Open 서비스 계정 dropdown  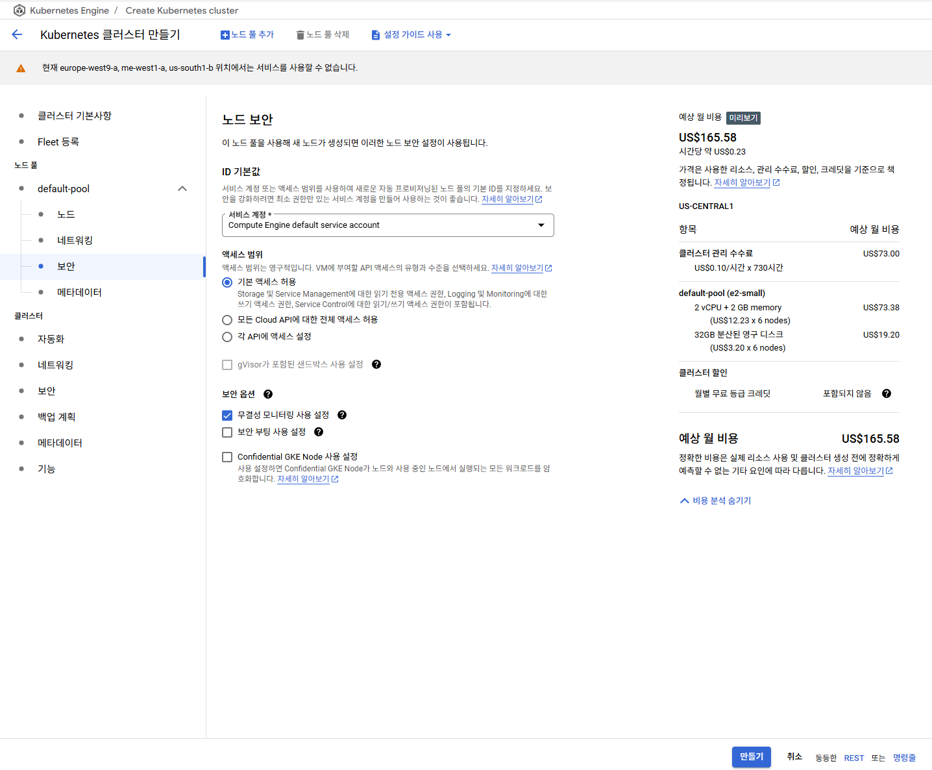point(387,225)
